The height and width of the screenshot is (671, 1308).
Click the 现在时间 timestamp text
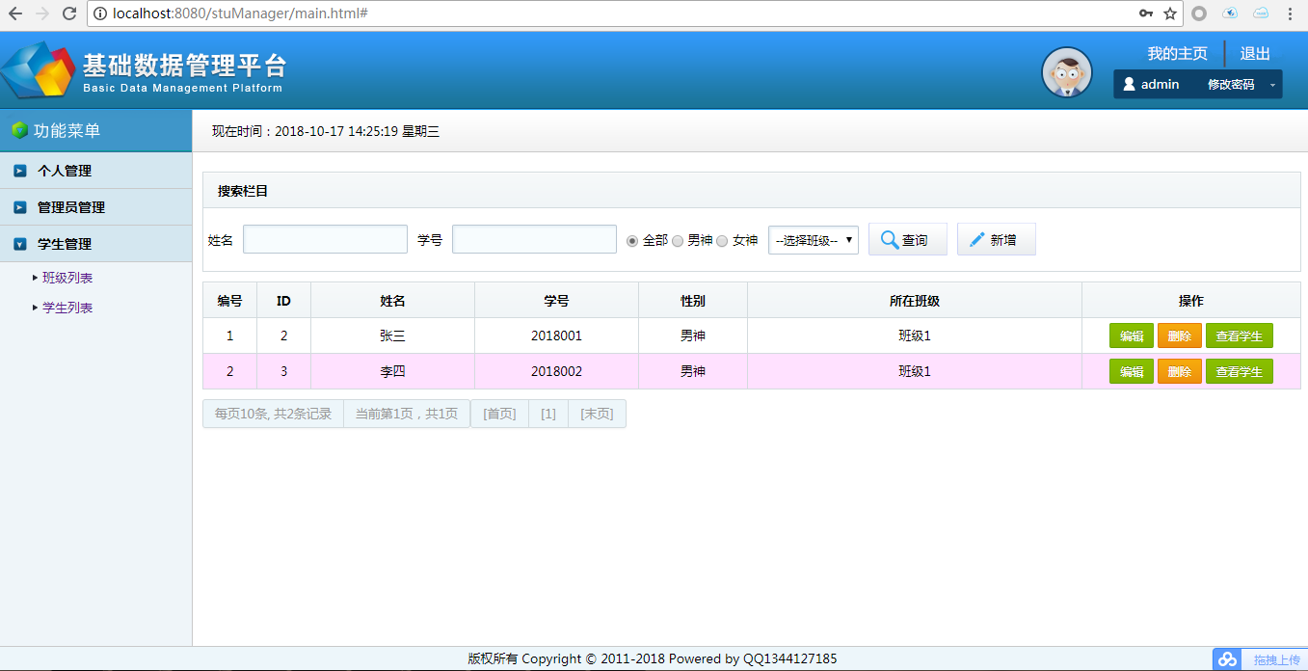(326, 131)
